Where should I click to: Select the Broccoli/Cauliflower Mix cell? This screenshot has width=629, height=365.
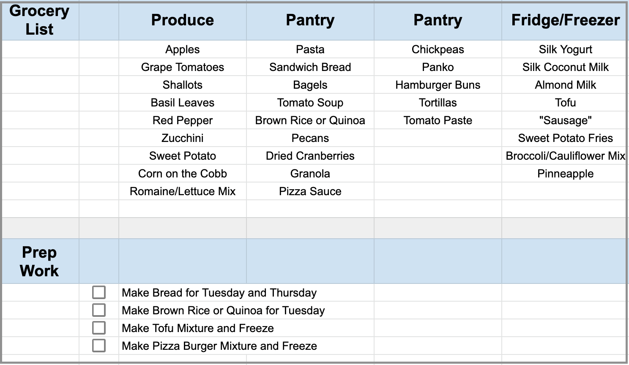coord(565,156)
